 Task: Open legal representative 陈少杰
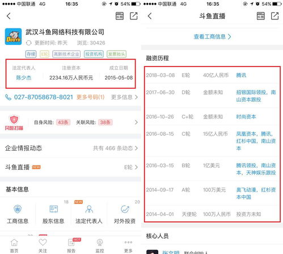click(24, 78)
